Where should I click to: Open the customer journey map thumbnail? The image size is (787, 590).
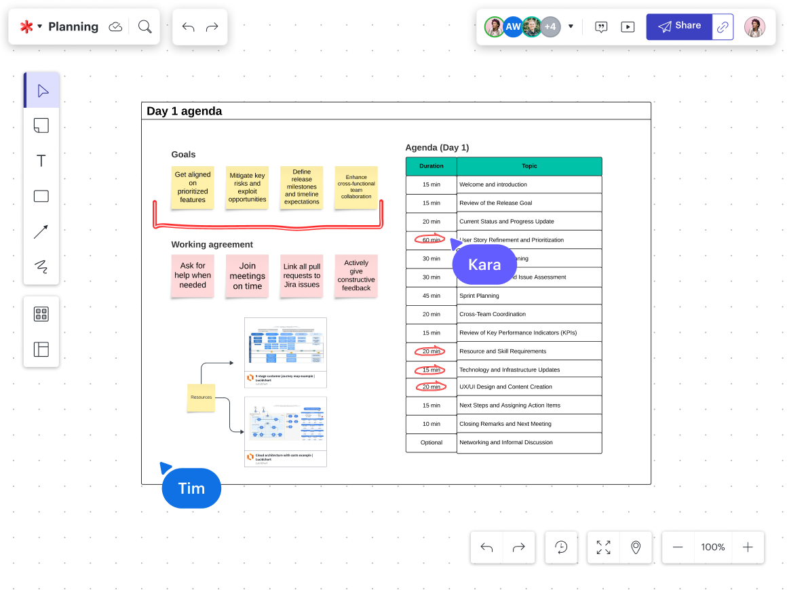pos(286,352)
